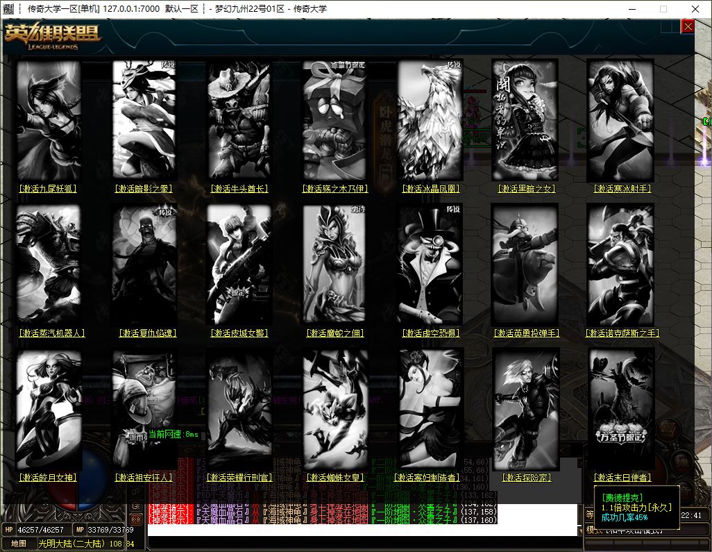Click the [激活英勇投弹手] link
Screen dimensions: 712x552
tap(527, 333)
